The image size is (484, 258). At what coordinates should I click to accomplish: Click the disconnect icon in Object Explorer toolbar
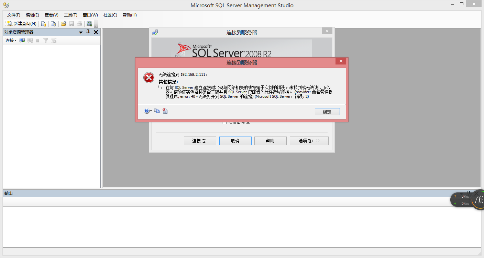point(30,40)
